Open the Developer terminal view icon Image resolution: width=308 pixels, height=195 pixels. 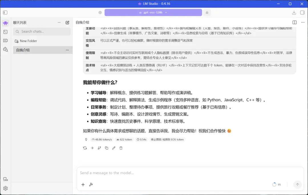(x=5, y=32)
